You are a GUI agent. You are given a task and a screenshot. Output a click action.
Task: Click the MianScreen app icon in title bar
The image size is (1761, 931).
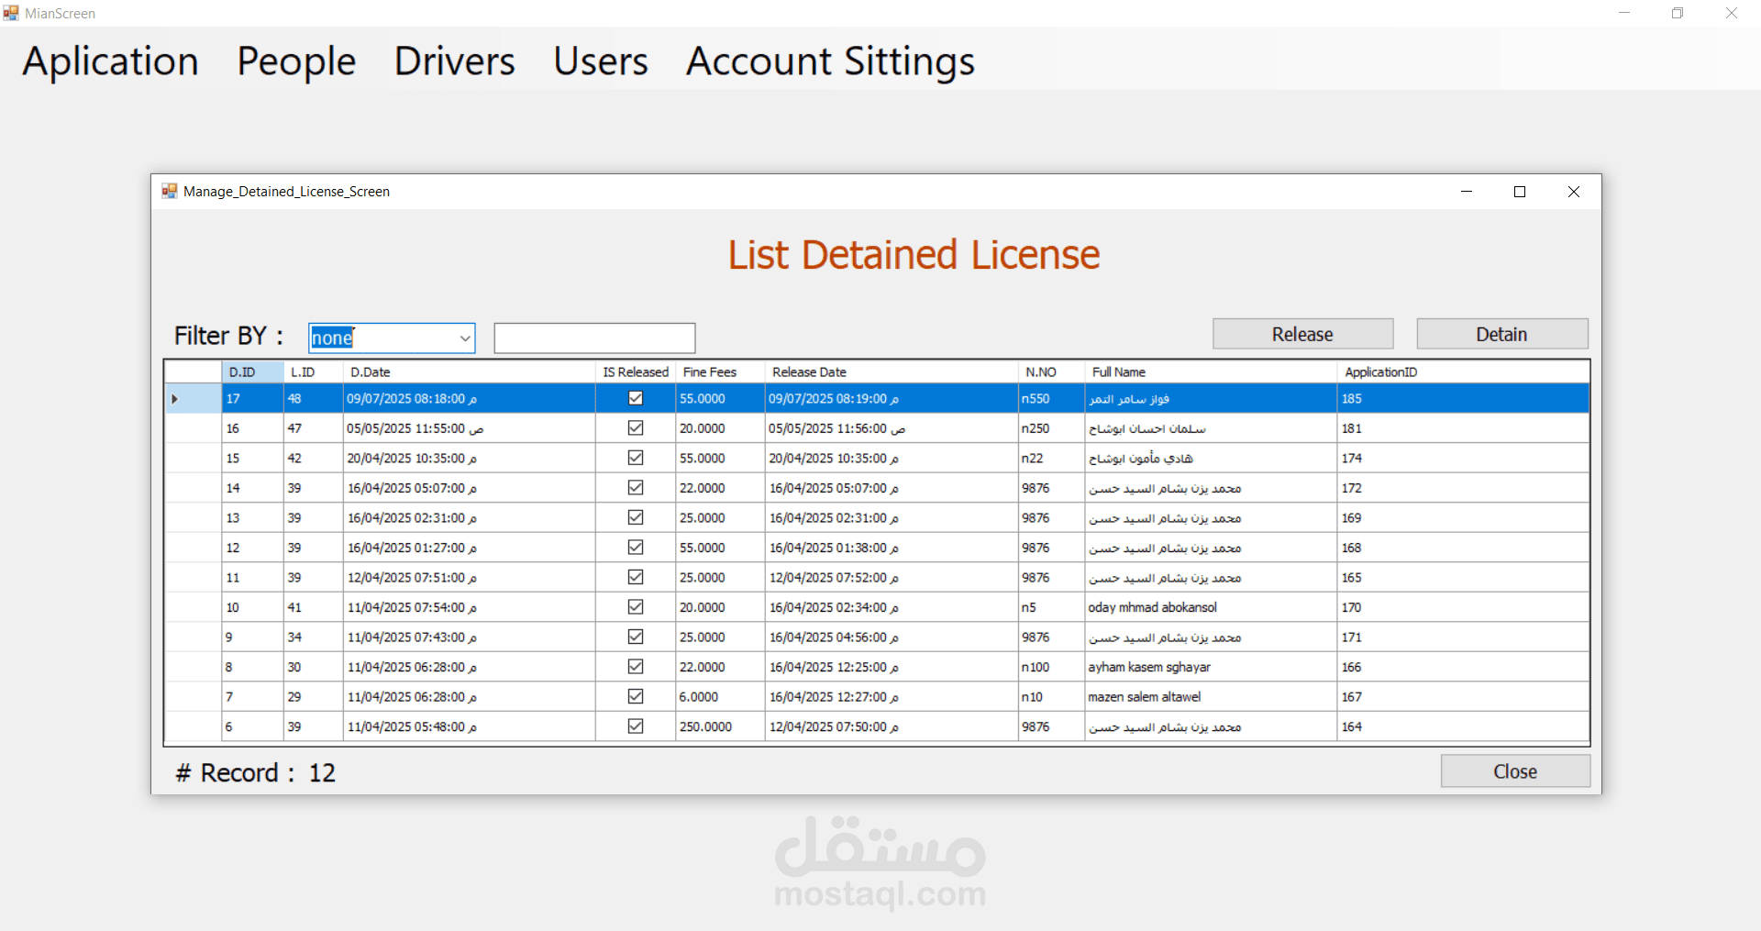11,13
